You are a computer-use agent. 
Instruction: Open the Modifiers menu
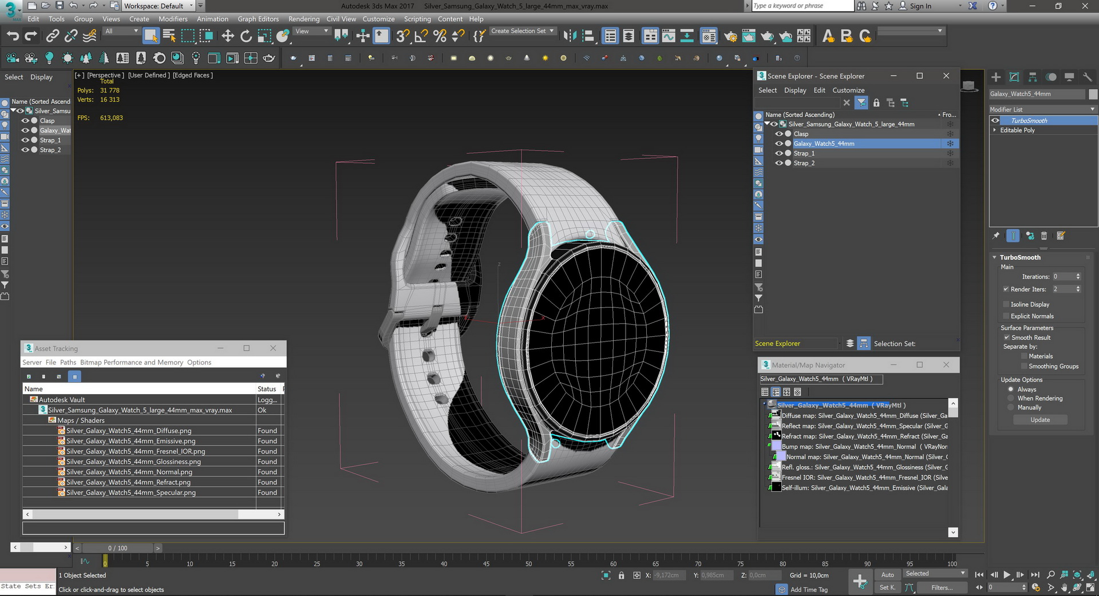pos(173,19)
